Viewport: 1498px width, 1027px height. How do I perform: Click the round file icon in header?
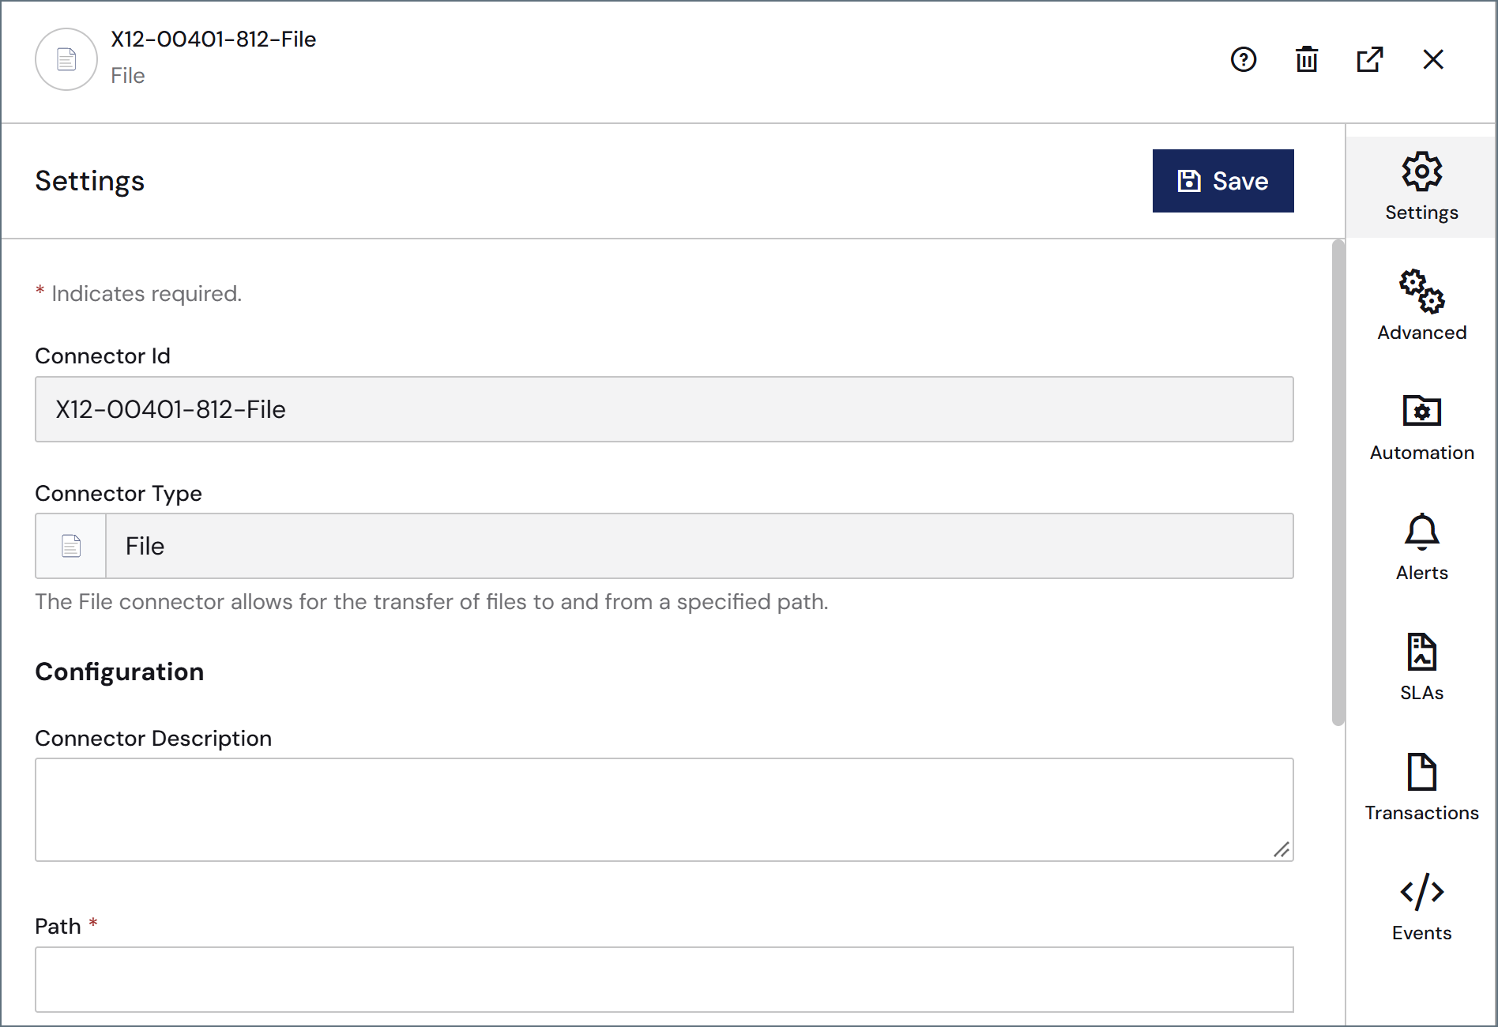(66, 59)
